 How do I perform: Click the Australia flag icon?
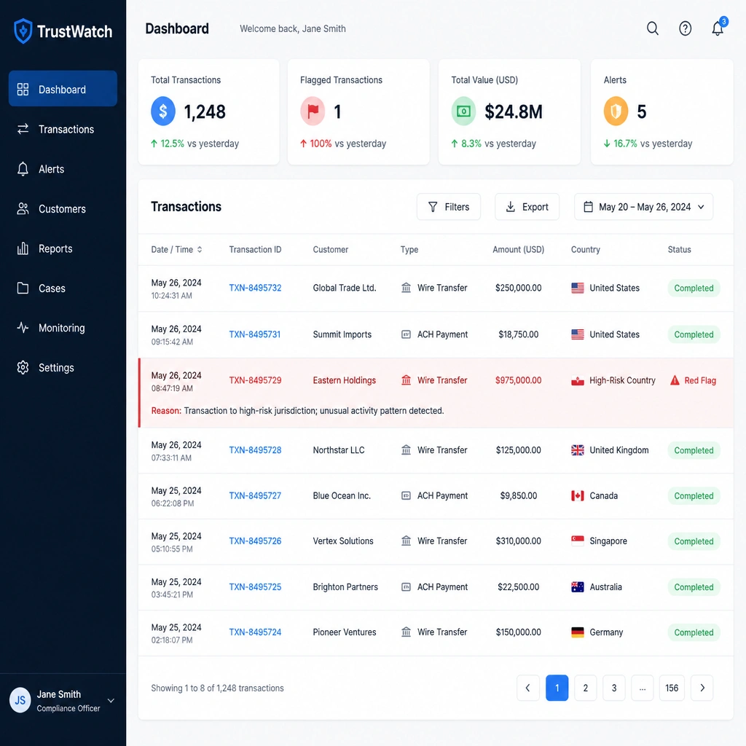577,586
